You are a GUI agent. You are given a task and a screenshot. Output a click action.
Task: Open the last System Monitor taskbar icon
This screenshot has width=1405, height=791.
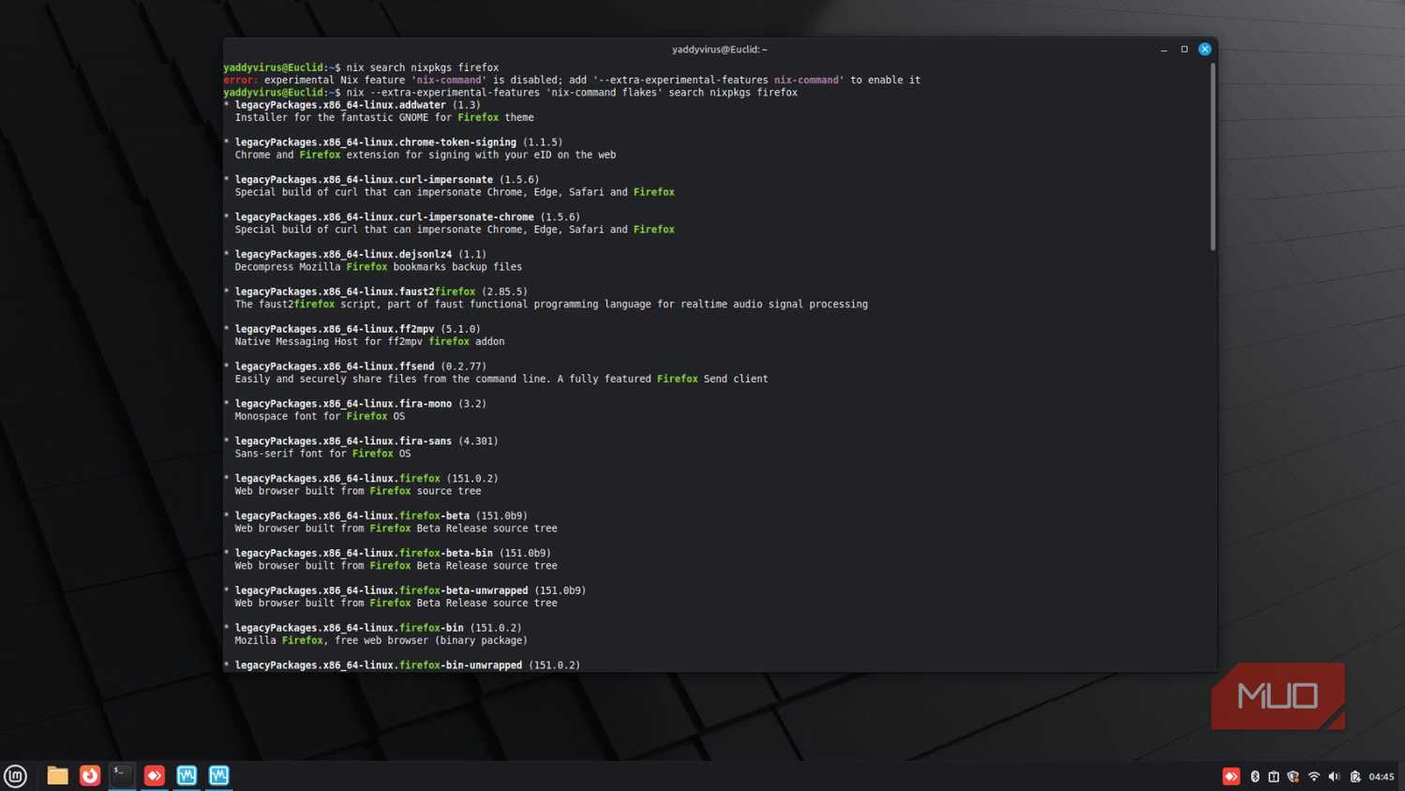[x=219, y=775]
